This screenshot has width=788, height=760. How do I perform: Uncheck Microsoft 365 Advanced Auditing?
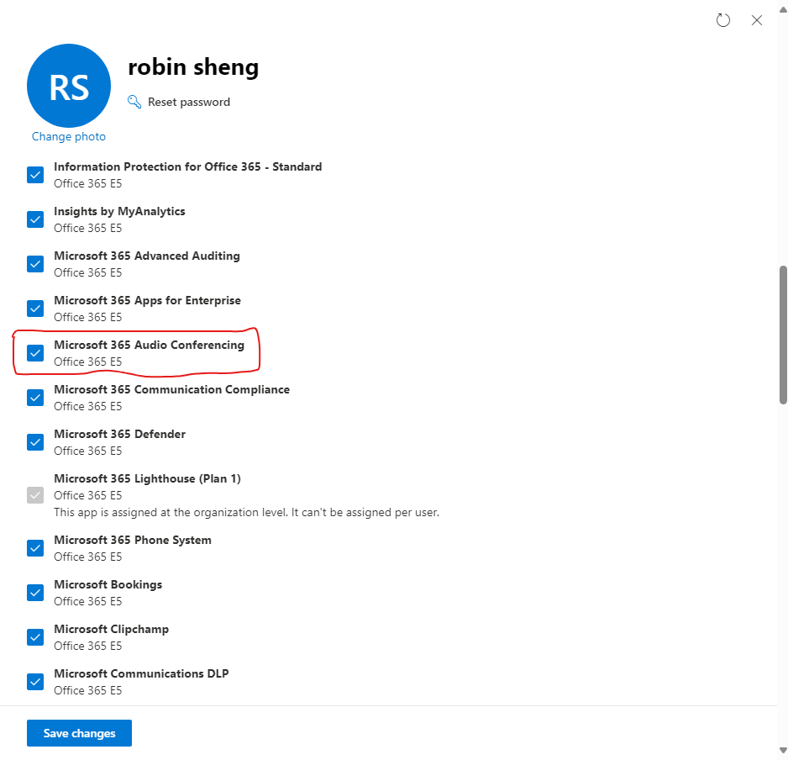tap(35, 264)
